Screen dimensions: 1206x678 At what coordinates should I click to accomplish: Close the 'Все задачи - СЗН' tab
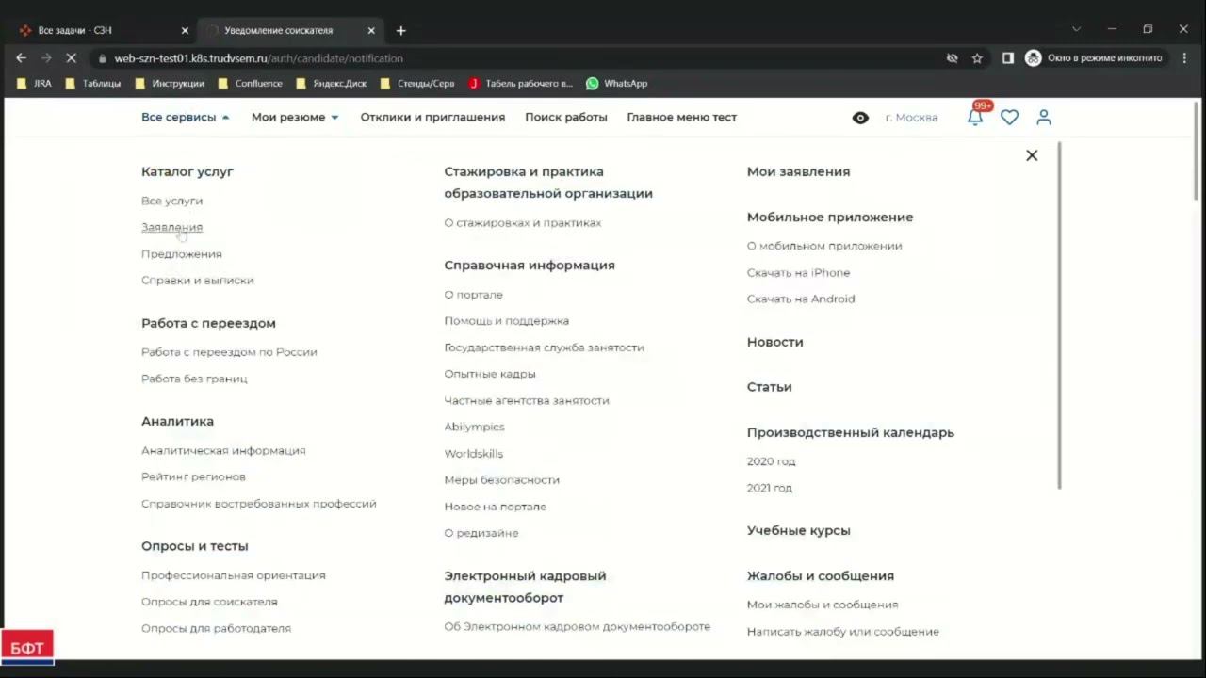click(x=185, y=30)
